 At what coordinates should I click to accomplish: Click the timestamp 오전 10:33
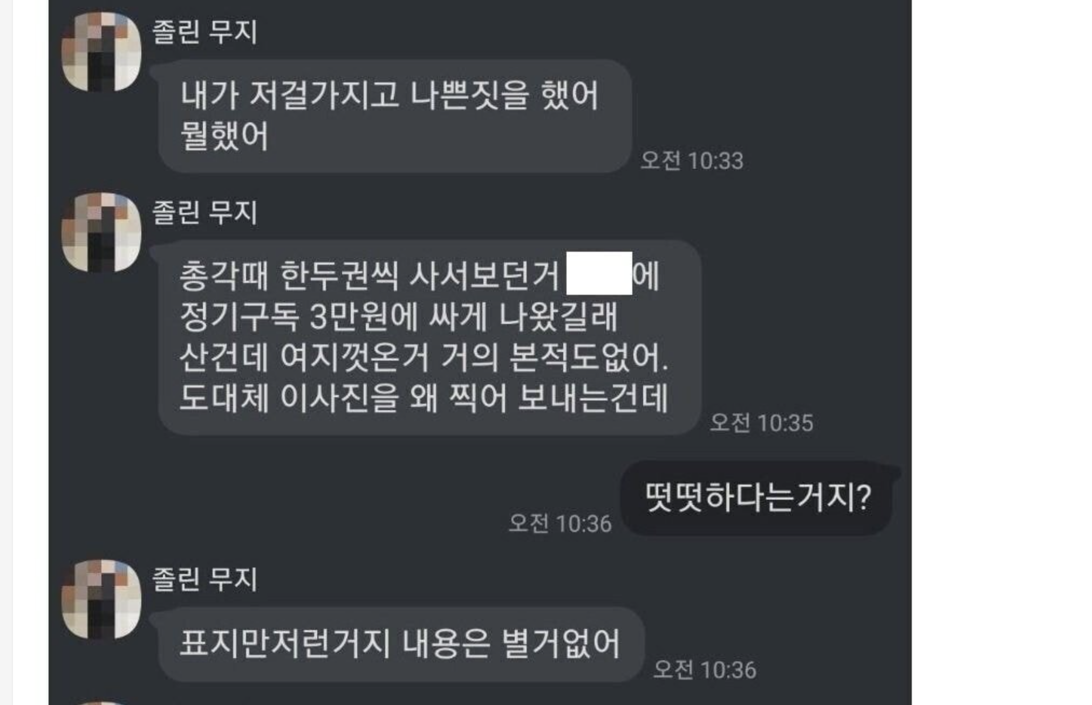click(x=692, y=161)
